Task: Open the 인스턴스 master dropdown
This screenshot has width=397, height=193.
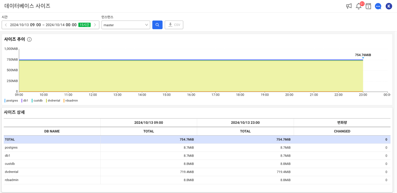Action: (x=126, y=25)
